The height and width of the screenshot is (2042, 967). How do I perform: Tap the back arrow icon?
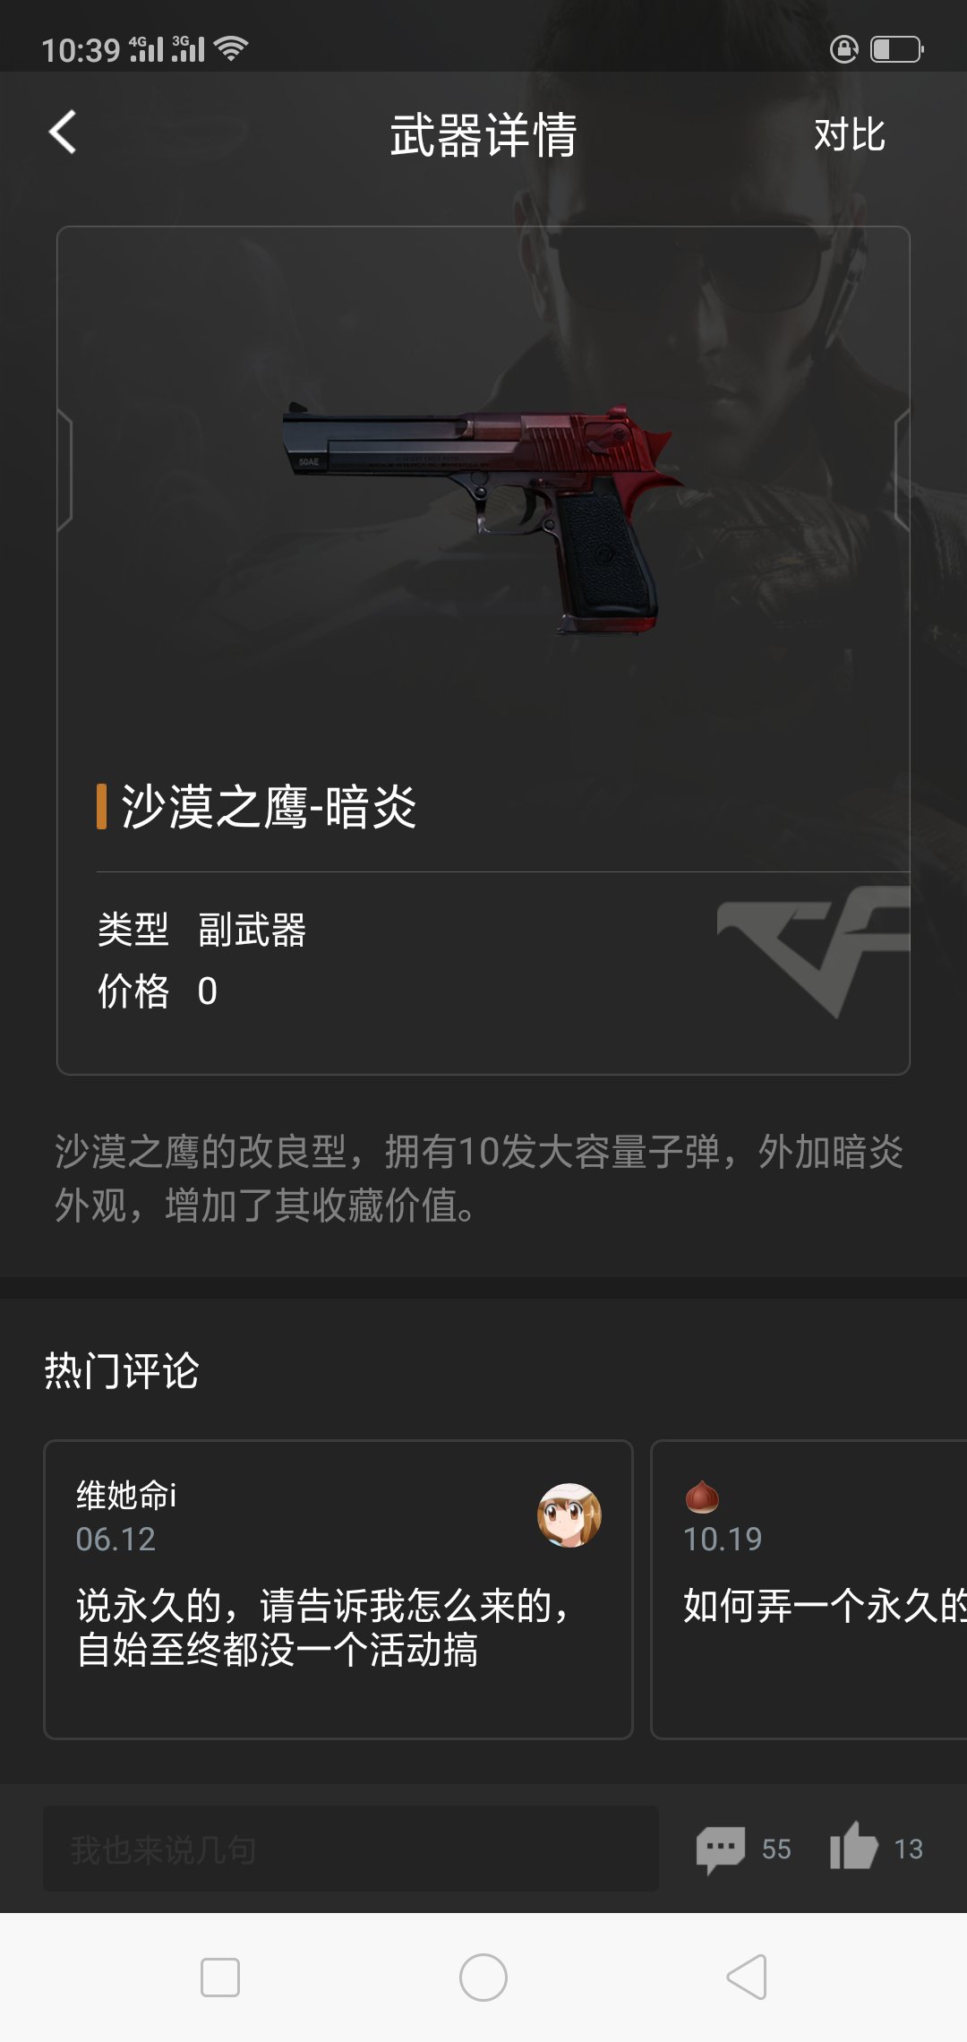click(x=63, y=133)
